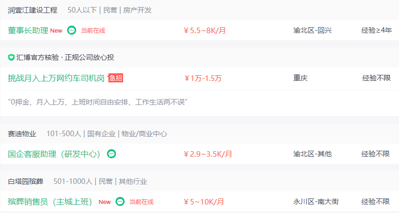Click chat icon beside 董事长助理 job
Image resolution: width=399 pixels, height=213 pixels.
click(x=72, y=31)
